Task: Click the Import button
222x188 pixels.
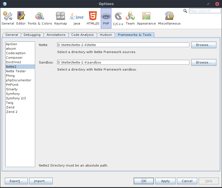Action: [x=41, y=181]
